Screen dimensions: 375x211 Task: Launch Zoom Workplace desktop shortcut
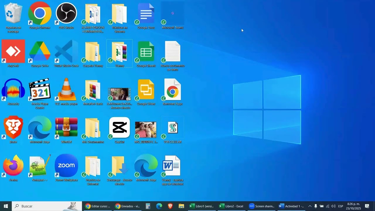[x=67, y=168]
